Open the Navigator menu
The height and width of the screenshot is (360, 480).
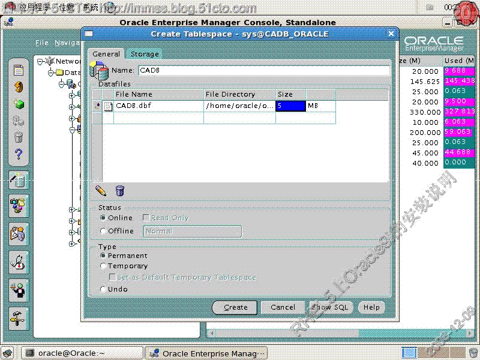point(68,43)
